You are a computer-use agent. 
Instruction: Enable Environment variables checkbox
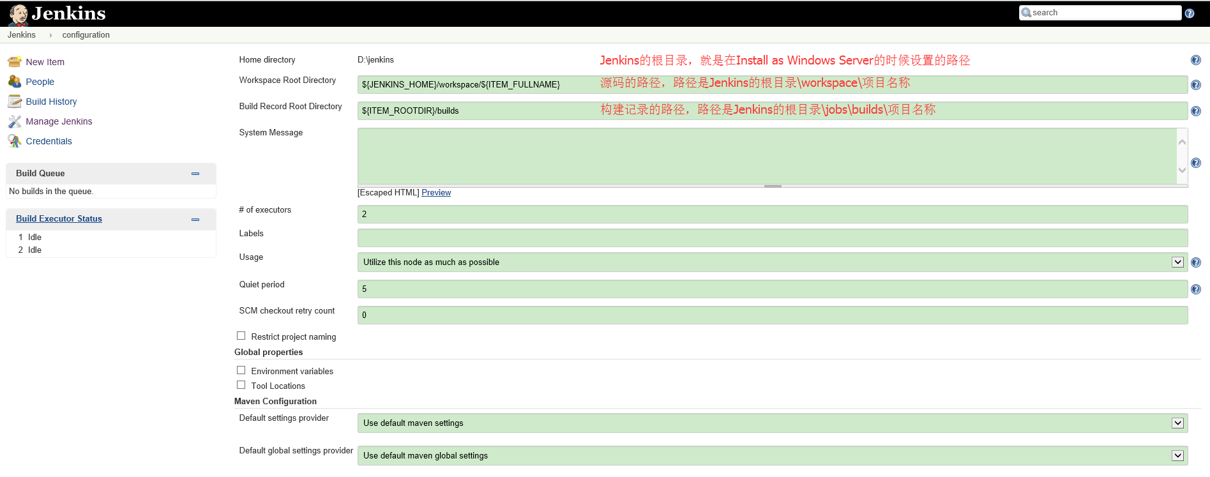click(241, 370)
